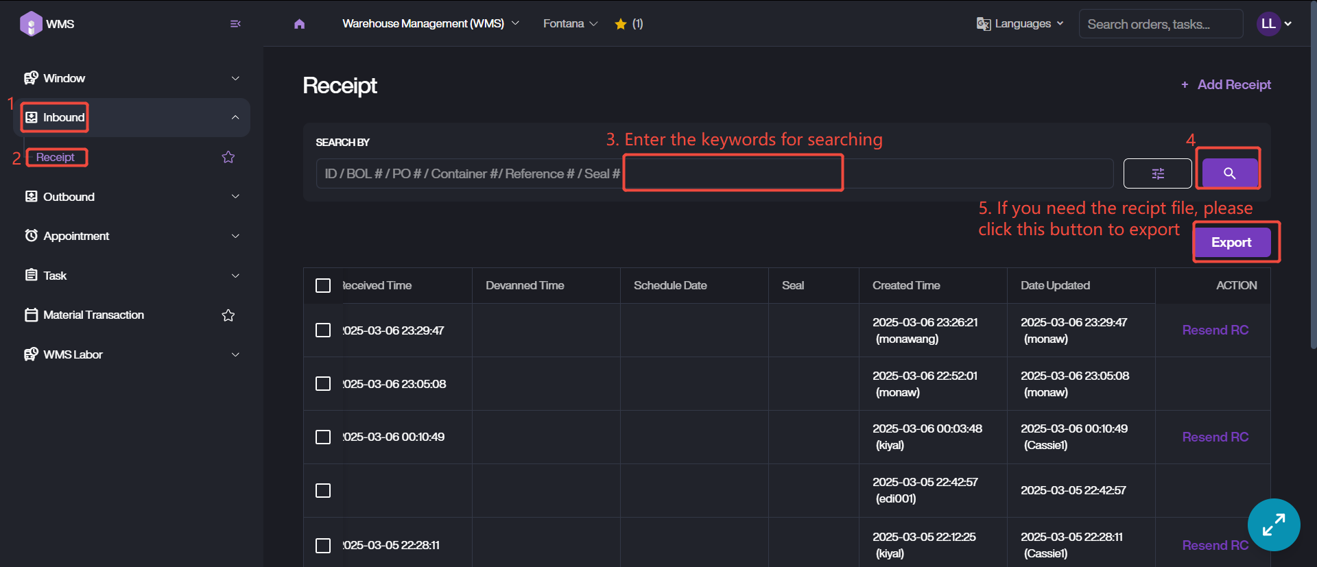Open the Fontana facility dropdown
This screenshot has height=567, width=1317.
pos(570,24)
